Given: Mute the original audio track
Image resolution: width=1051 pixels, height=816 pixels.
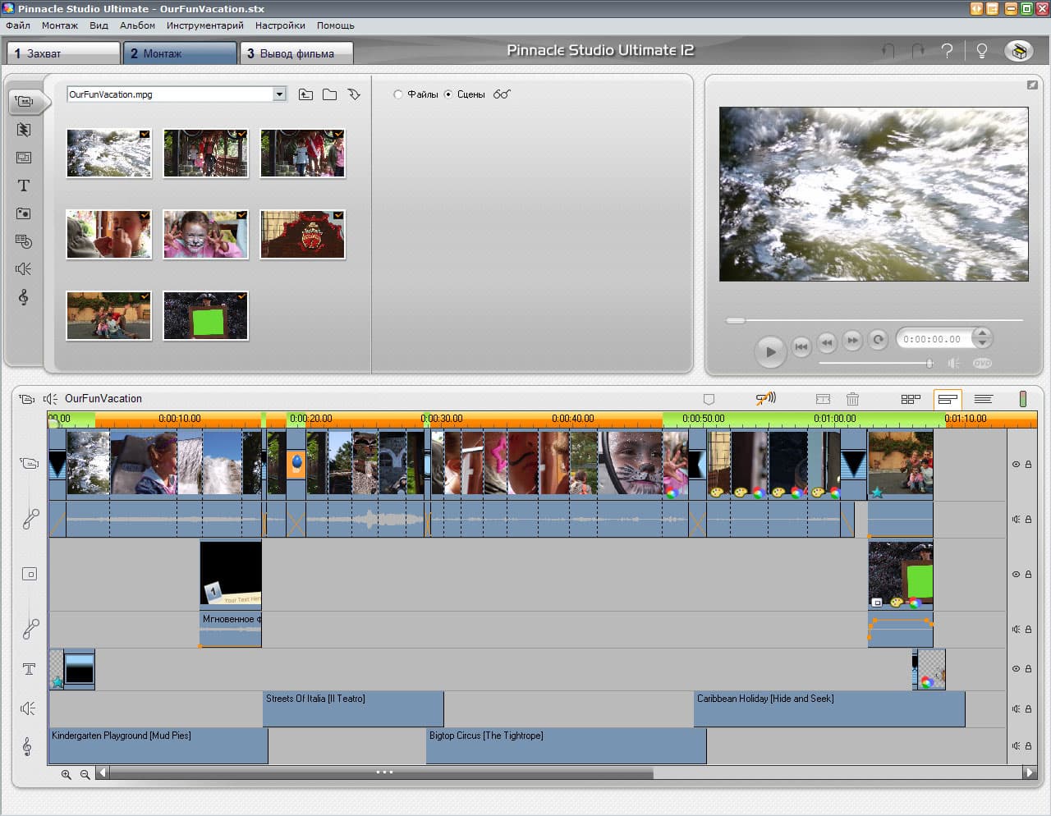Looking at the screenshot, I should [x=1016, y=520].
